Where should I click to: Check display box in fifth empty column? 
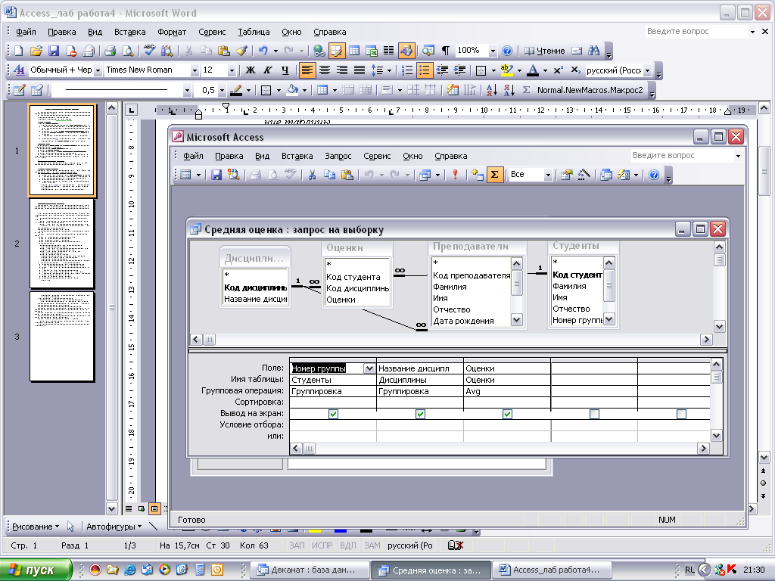click(681, 414)
